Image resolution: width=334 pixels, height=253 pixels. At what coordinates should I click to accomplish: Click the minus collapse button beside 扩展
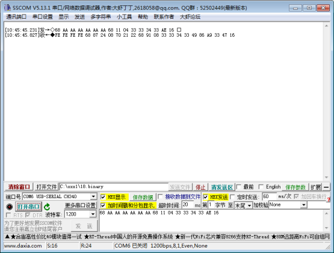click(326, 187)
